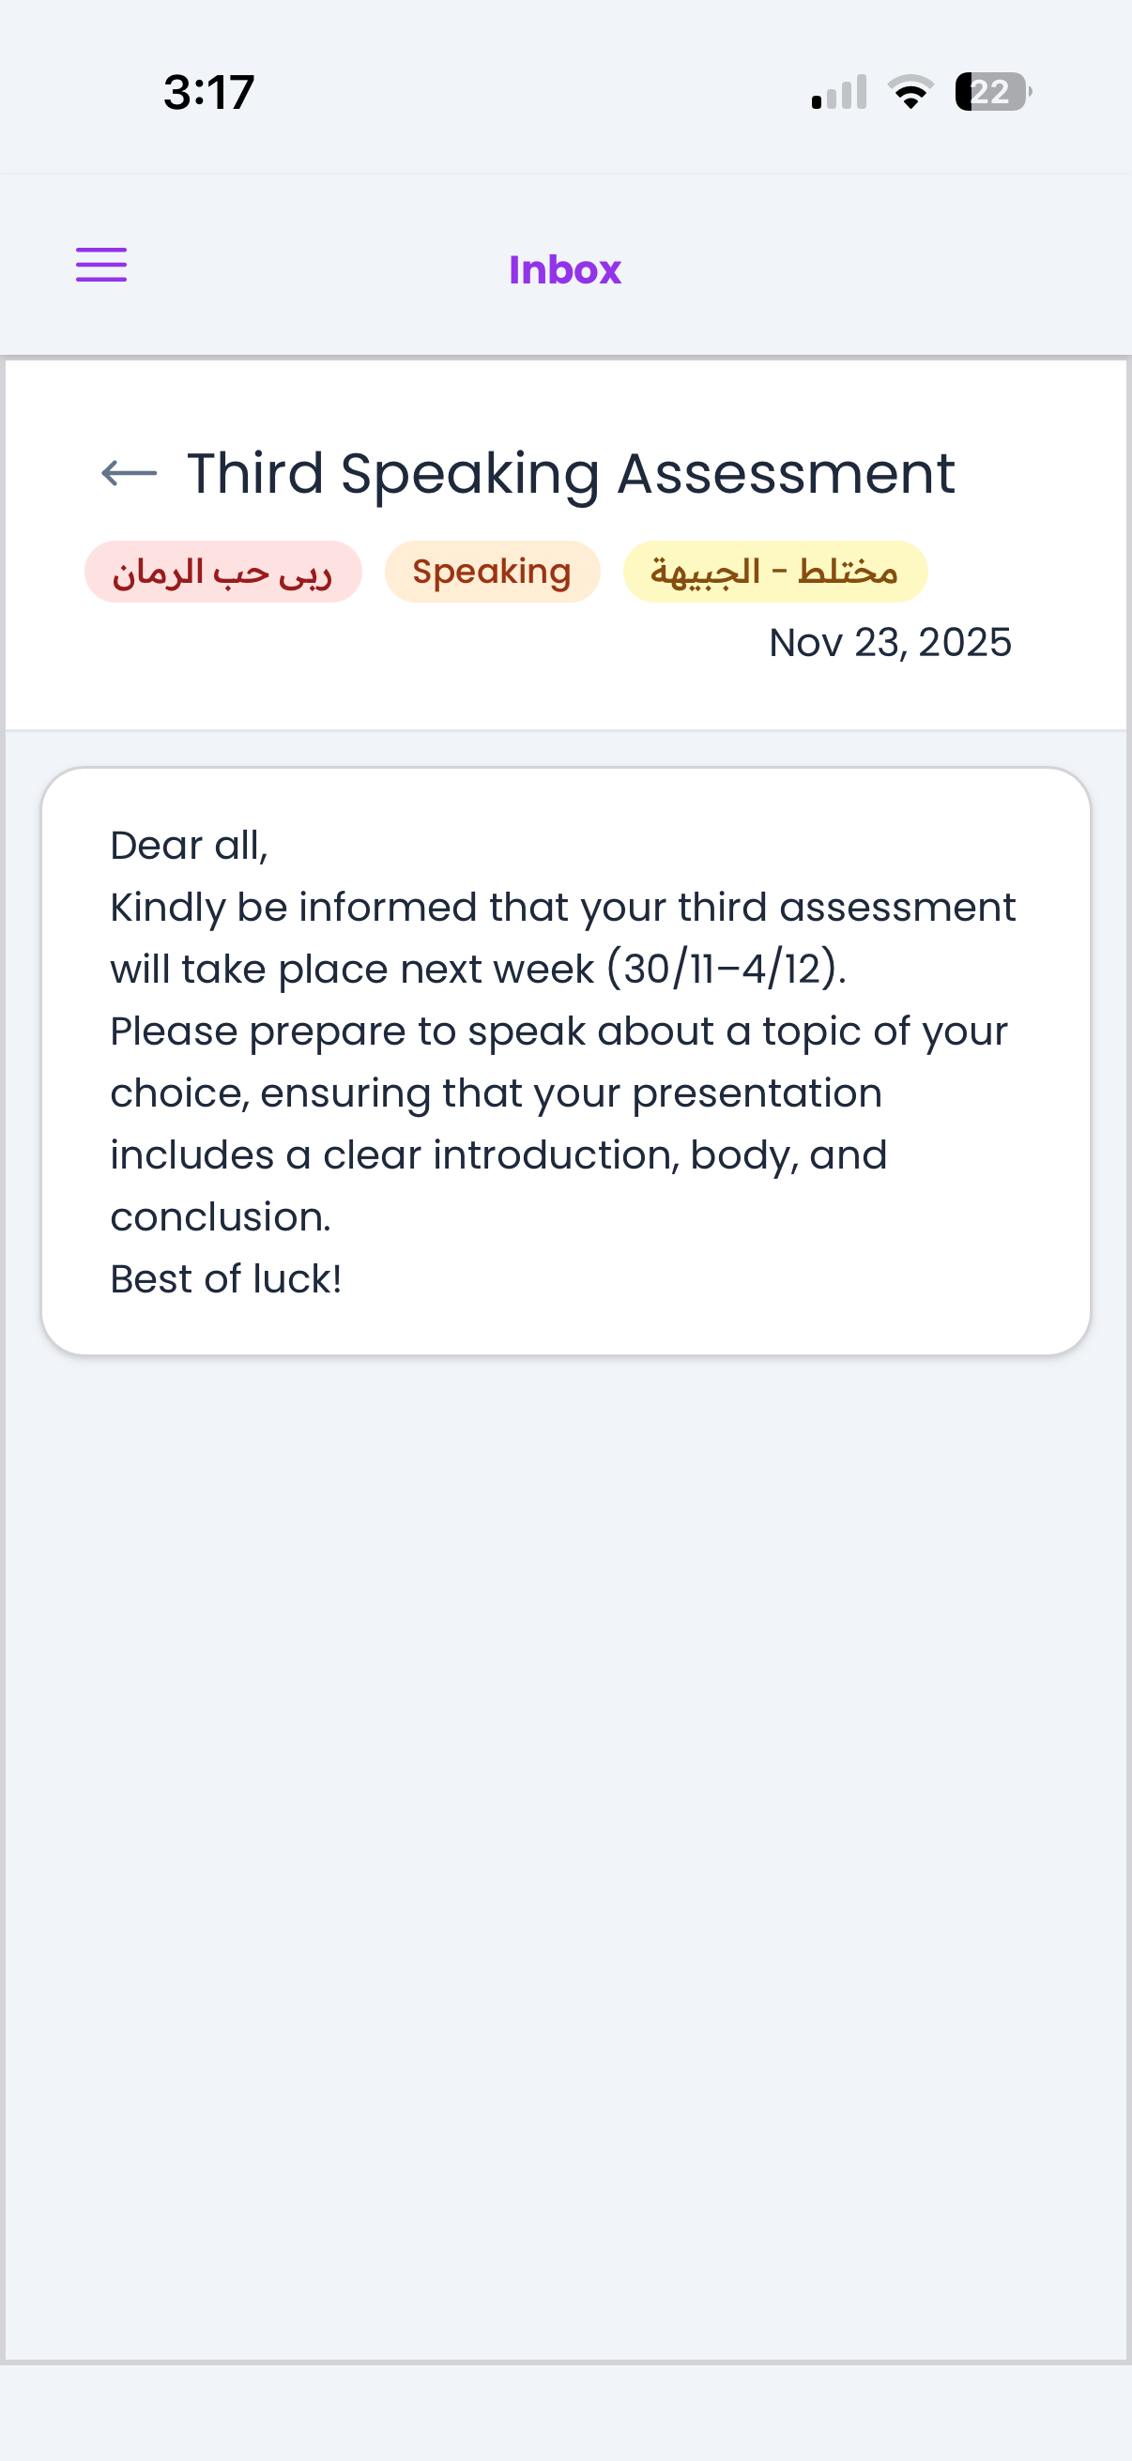The width and height of the screenshot is (1132, 2461).
Task: Click the "choice, ensuring that your presentation" line
Action: (x=496, y=1093)
